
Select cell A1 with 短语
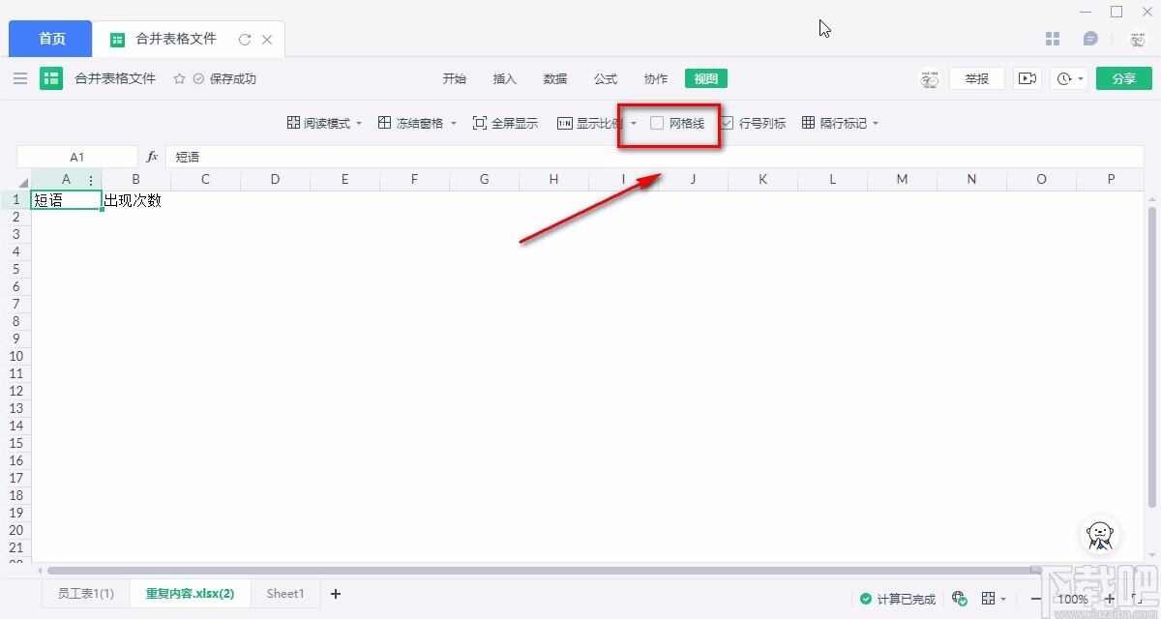pyautogui.click(x=67, y=200)
